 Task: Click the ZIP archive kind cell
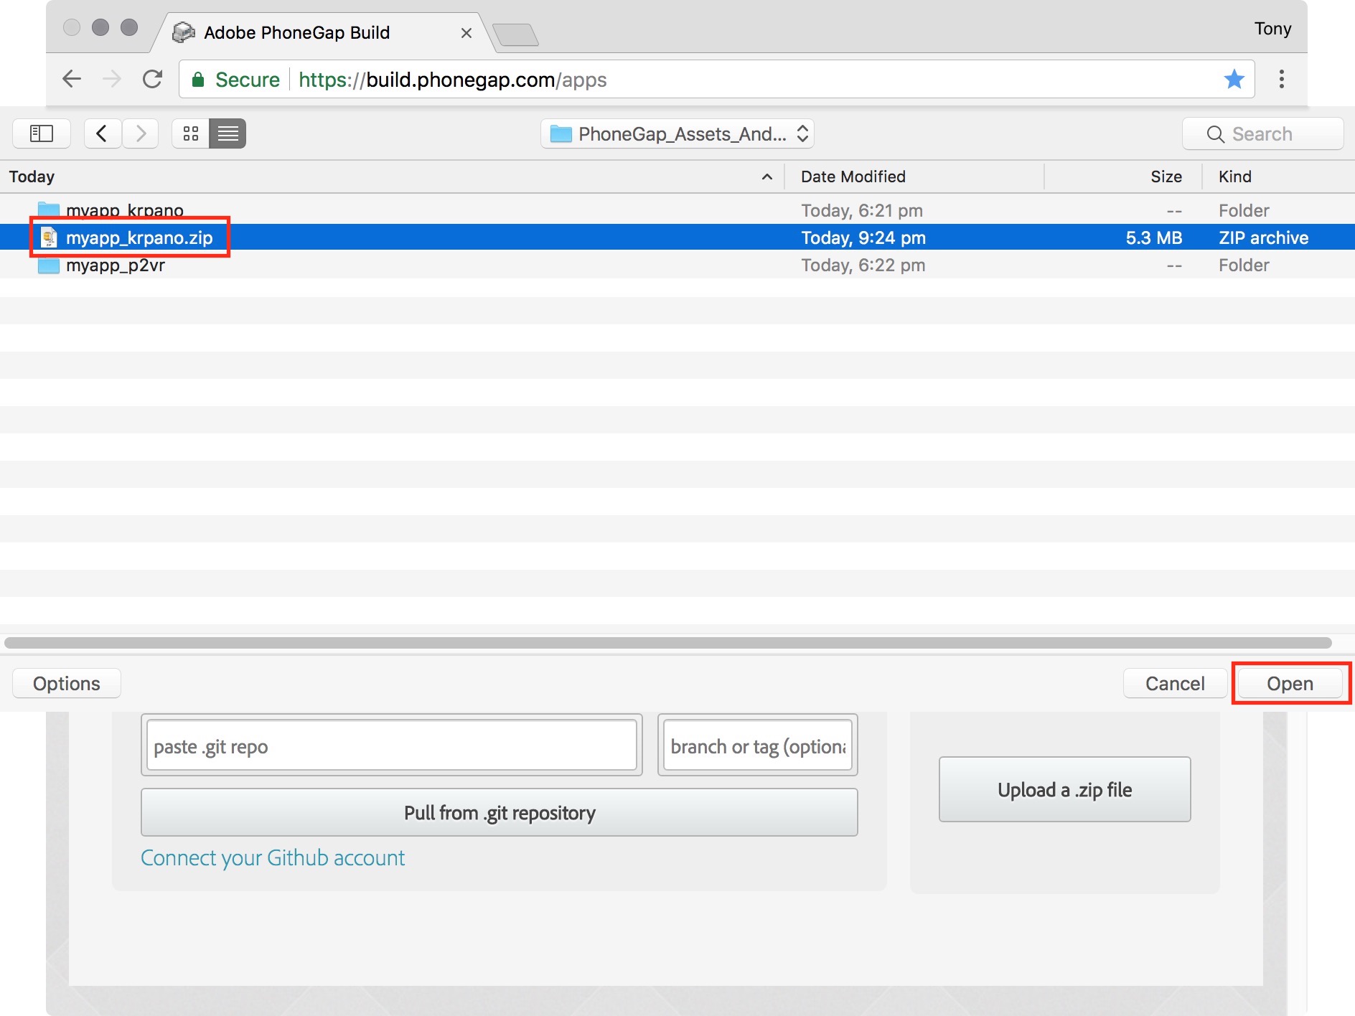tap(1263, 237)
